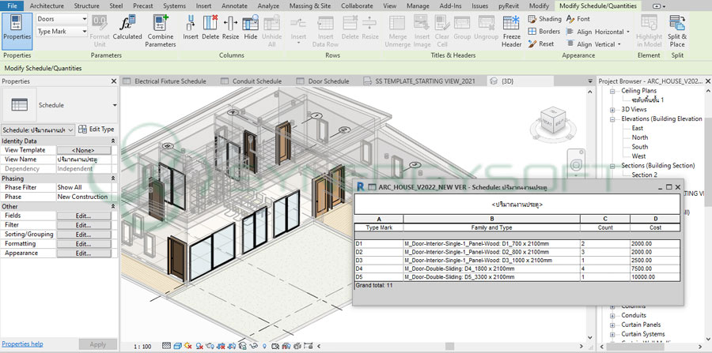Click the Shading icon in Appearance
The image size is (712, 353).
click(532, 19)
